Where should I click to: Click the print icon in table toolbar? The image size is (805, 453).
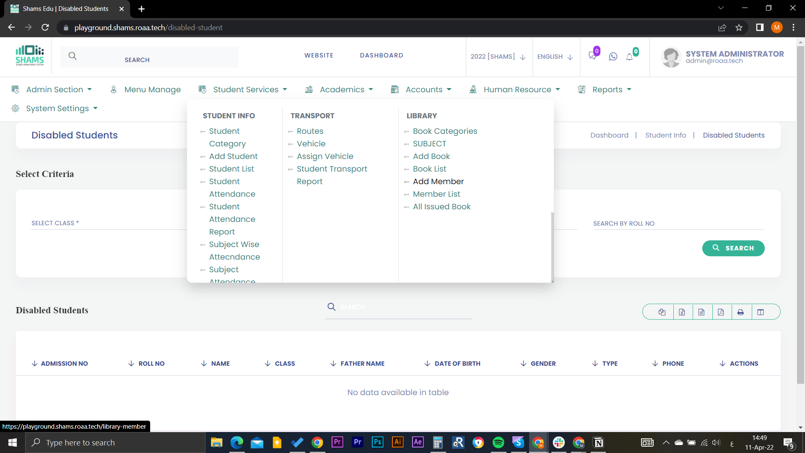[741, 312]
